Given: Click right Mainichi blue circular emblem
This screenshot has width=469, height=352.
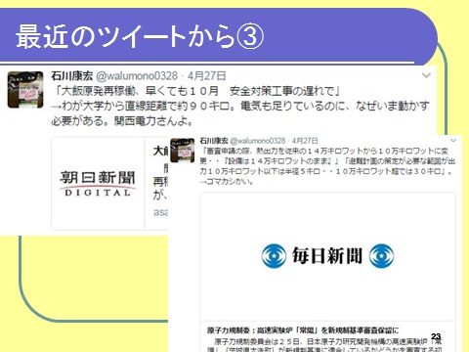Looking at the screenshot, I should pos(381,256).
